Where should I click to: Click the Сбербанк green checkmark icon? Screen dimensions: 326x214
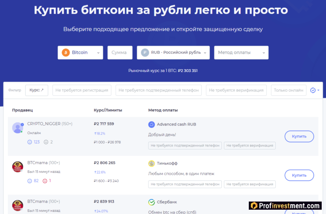click(x=151, y=202)
